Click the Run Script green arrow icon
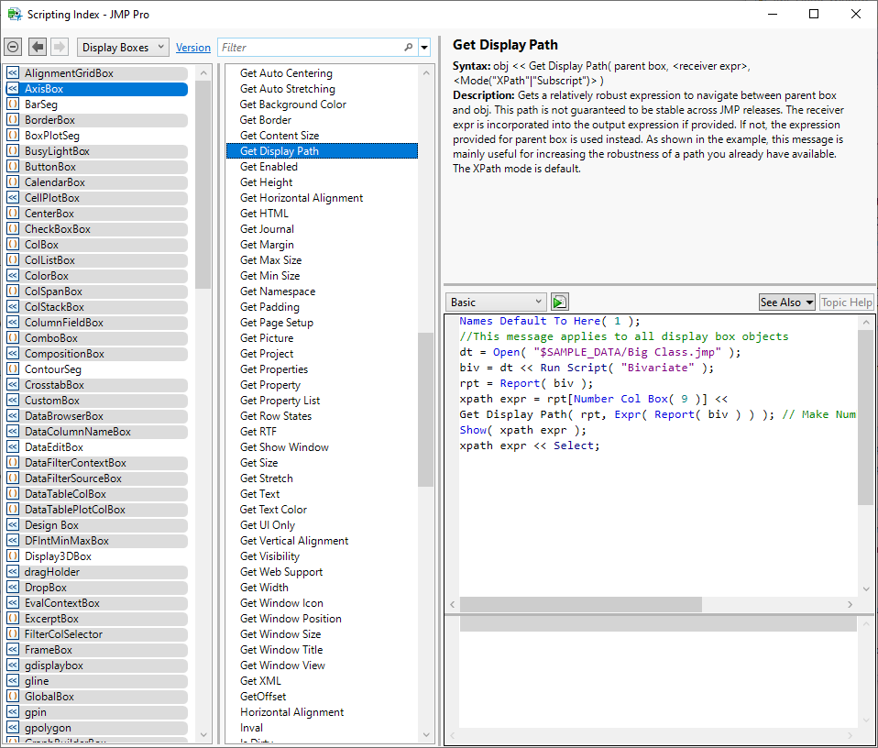This screenshot has width=878, height=748. [x=559, y=302]
